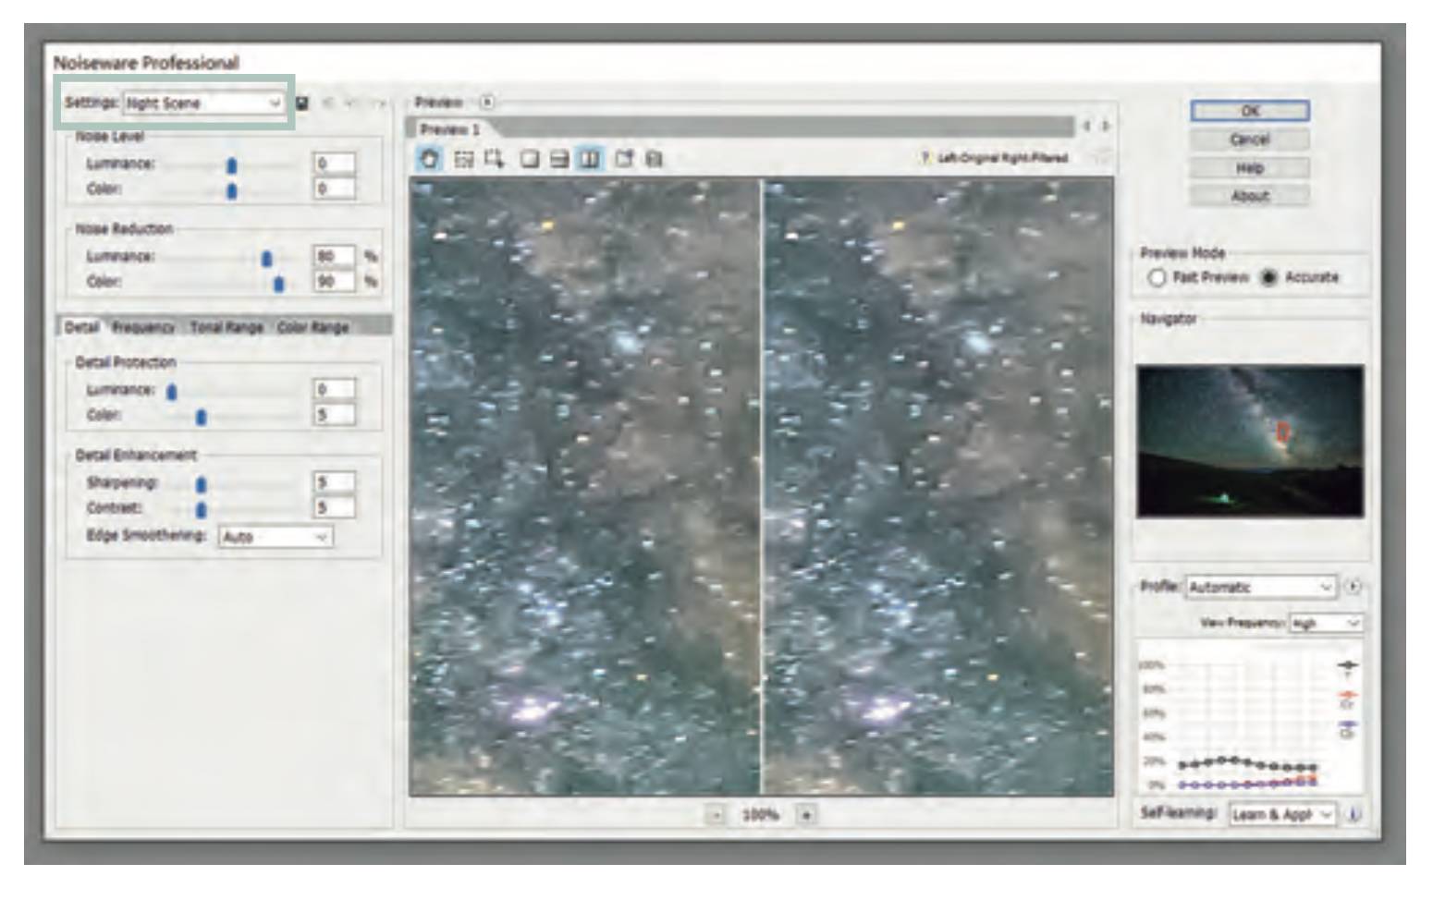Click the vertical split preview icon
Screen dimensions: 1433x900
point(589,159)
